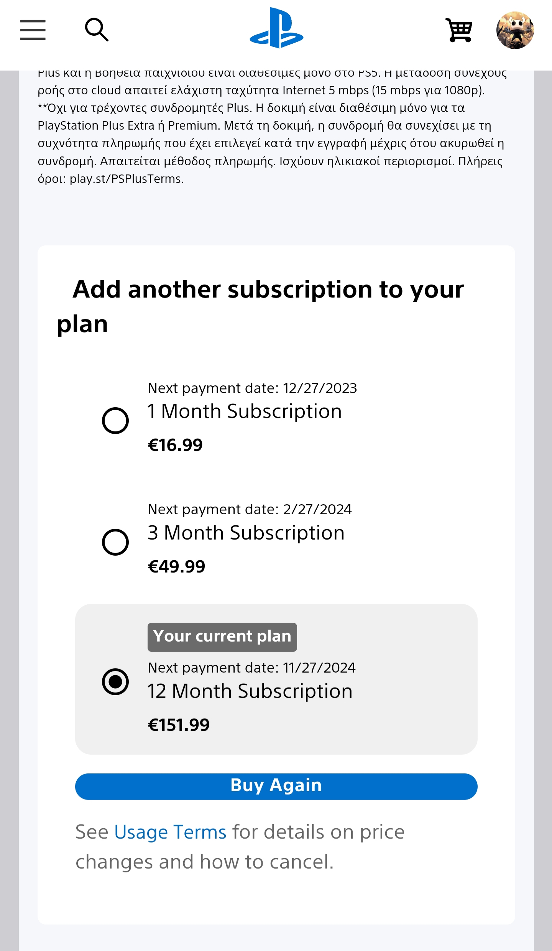Image resolution: width=552 pixels, height=951 pixels.
Task: Open the hamburger navigation menu
Action: [x=33, y=30]
